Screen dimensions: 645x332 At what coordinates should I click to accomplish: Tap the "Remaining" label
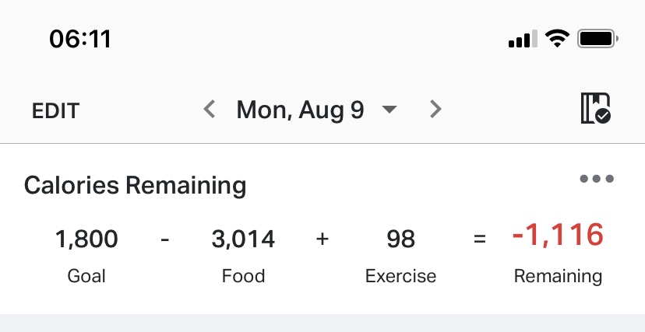coord(558,276)
